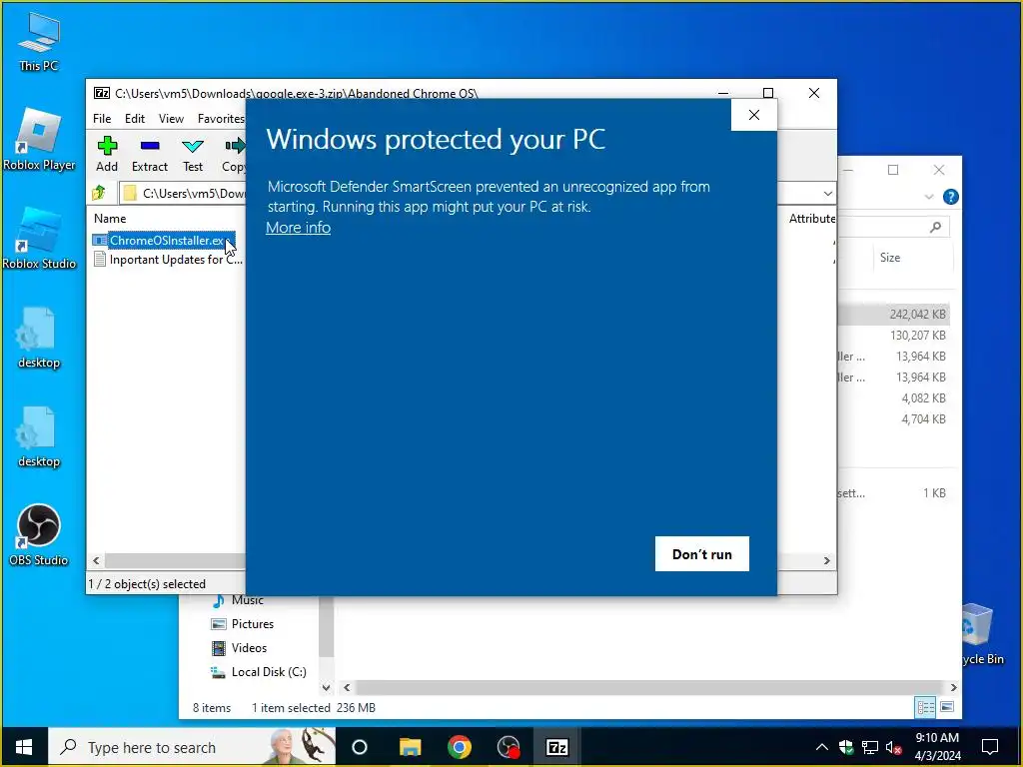Screen dimensions: 1023x767
Task: Select the 4,082 KB file row in Explorer
Action: (894, 397)
